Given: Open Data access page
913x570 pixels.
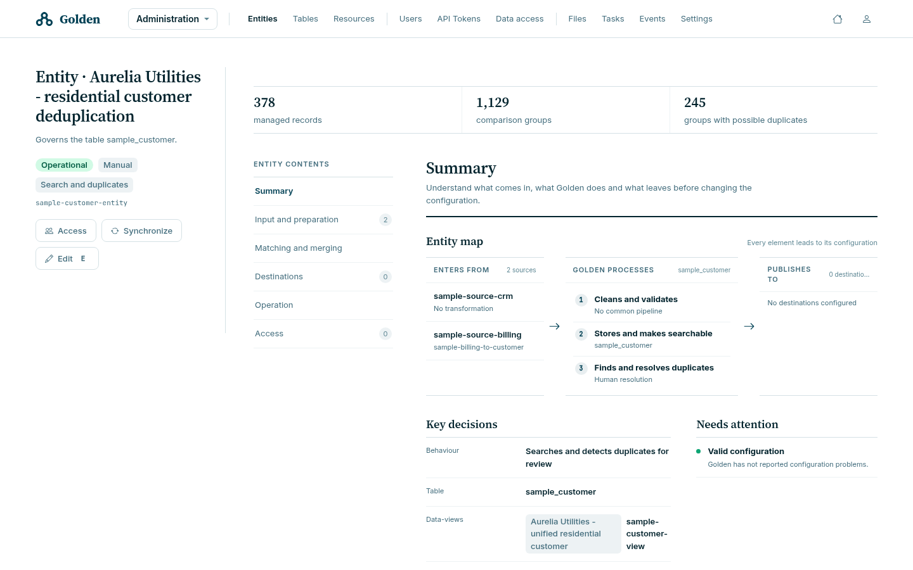Looking at the screenshot, I should click(x=520, y=19).
